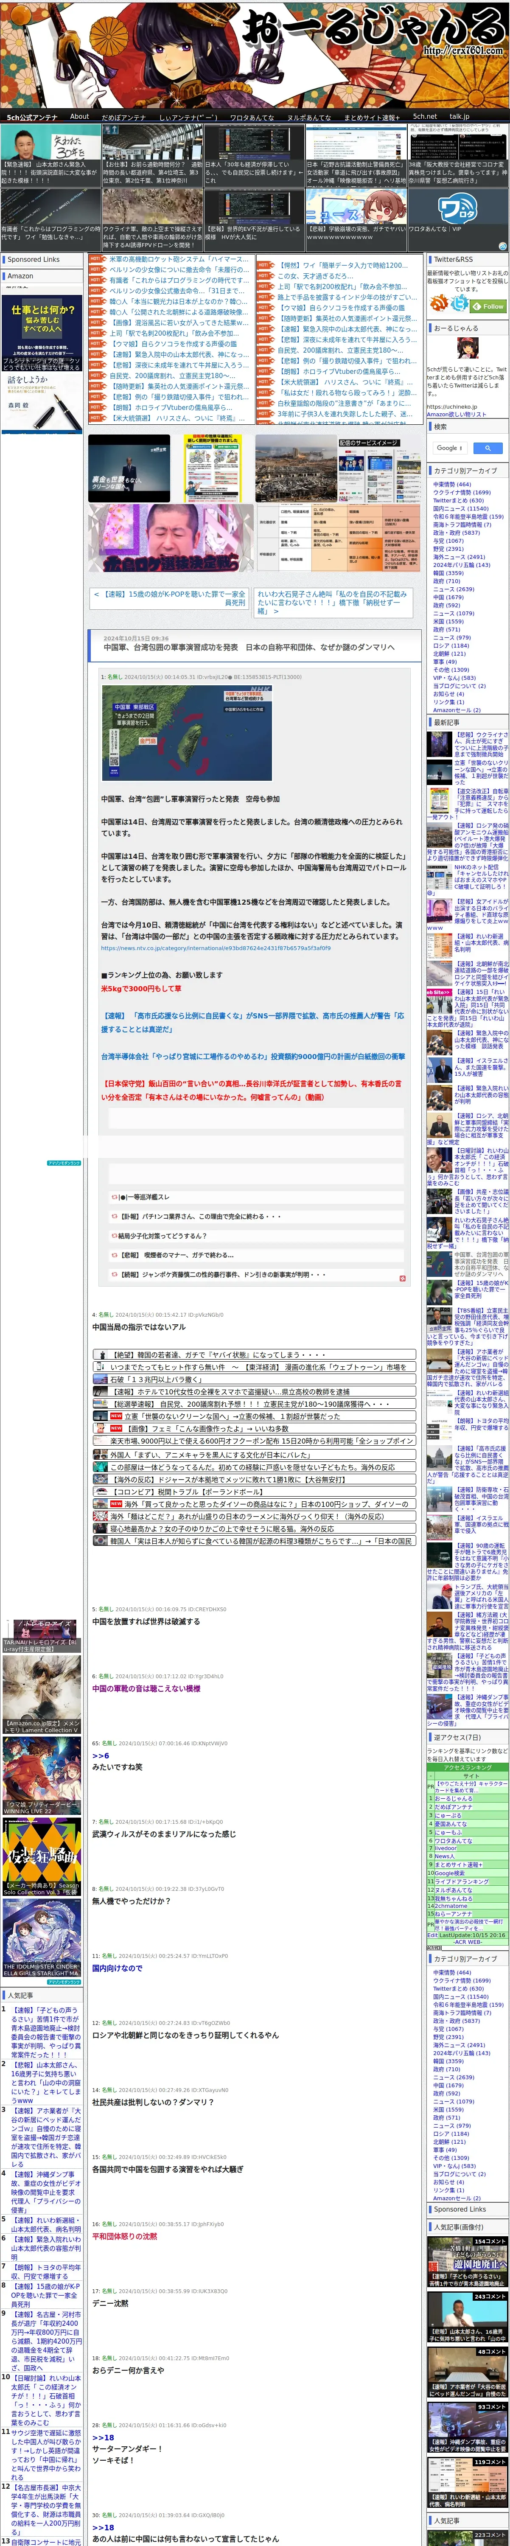Open the 中東情勢 (464) category link
Screen dimensions: 510x2546
tap(452, 484)
